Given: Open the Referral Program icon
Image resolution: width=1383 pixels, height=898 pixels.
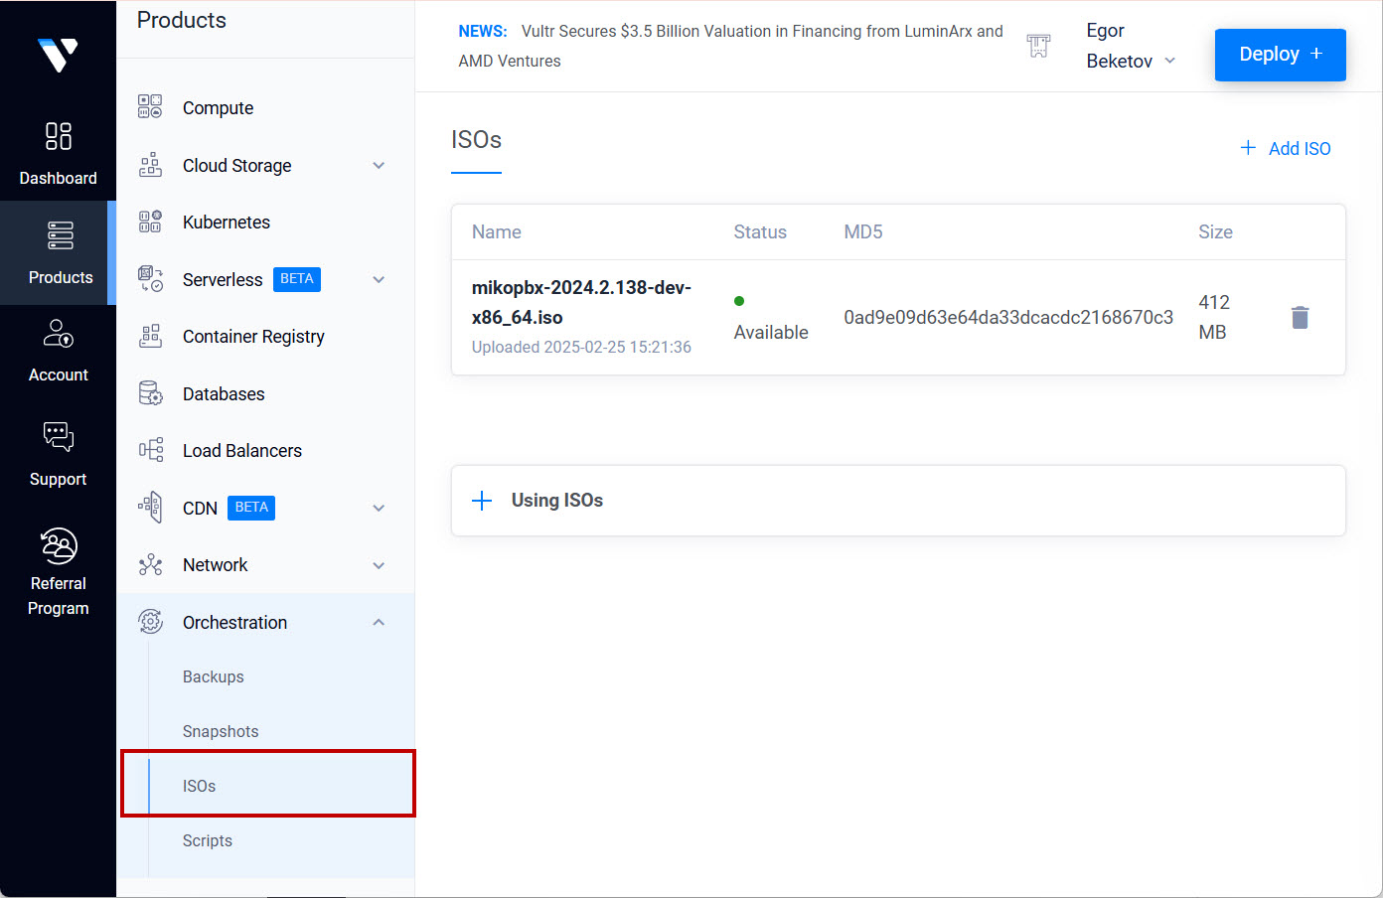Looking at the screenshot, I should 59,546.
